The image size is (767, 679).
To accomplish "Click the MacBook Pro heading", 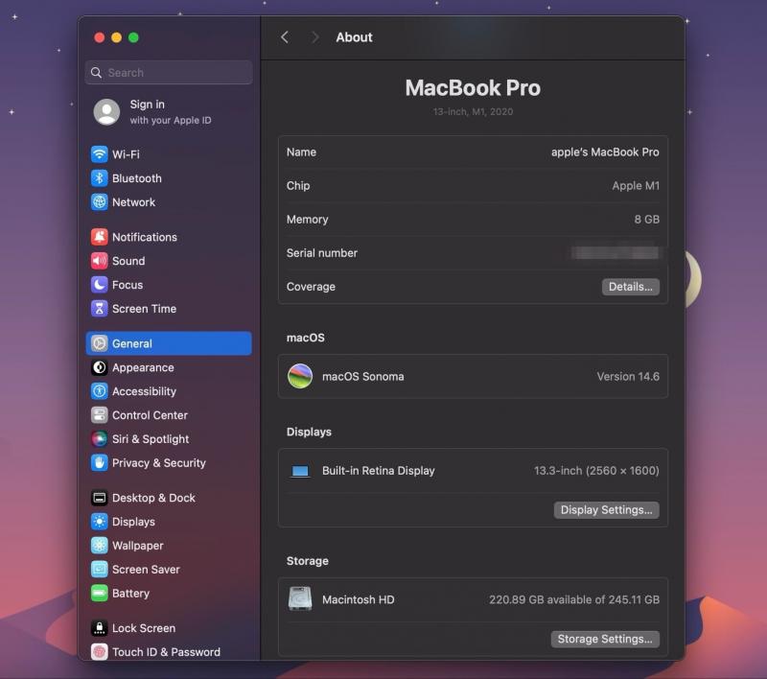I will coord(473,88).
